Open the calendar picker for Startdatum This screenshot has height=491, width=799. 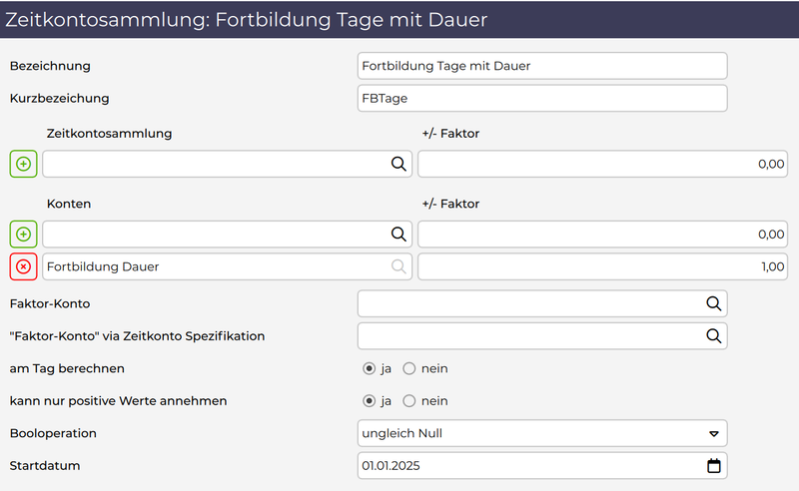tap(713, 466)
